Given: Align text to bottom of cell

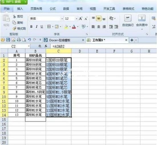Looking at the screenshot, I should [x=104, y=19].
